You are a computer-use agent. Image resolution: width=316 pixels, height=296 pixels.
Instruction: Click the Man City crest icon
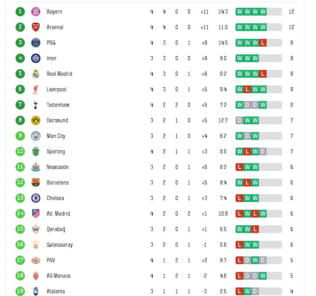[36, 136]
